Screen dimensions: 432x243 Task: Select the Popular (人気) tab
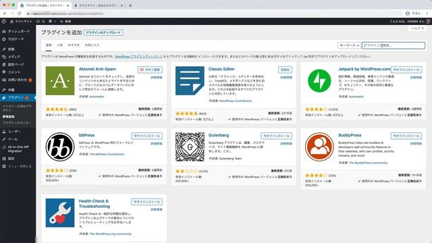point(60,45)
